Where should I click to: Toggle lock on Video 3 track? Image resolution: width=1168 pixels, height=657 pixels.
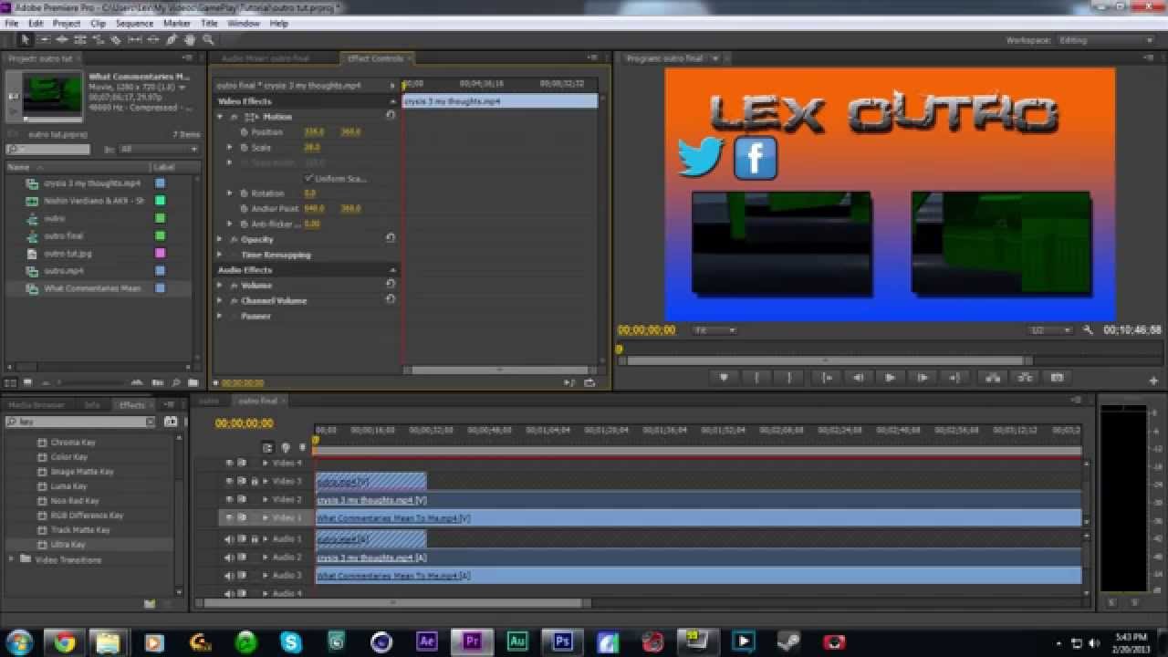click(x=255, y=481)
